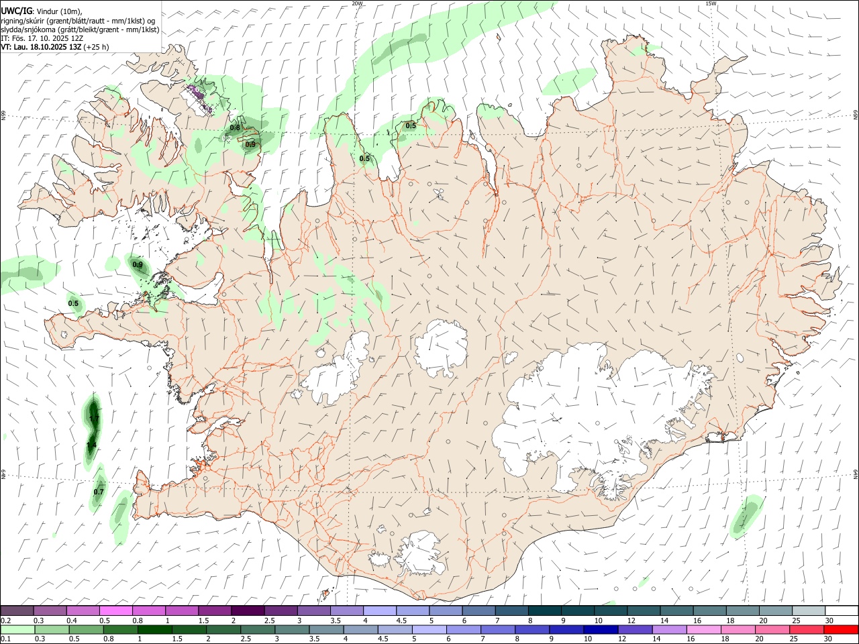Pick the upper-row lavender swatch between 4 and 4.5

click(380, 610)
